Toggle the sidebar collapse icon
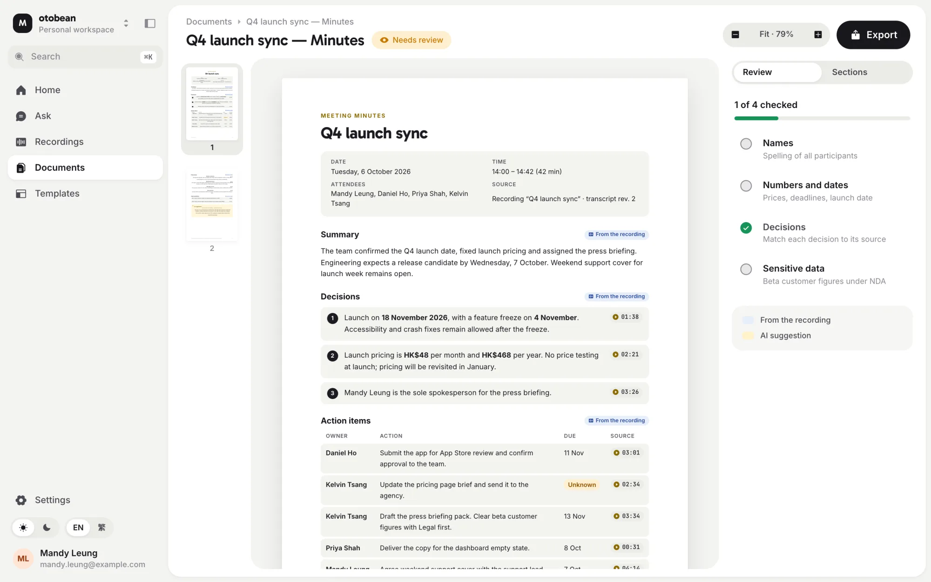The image size is (931, 582). click(x=150, y=23)
